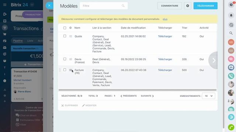Click the '03.25.2021 14:06:02' date cell
The height and width of the screenshot is (132, 236).
pos(133,36)
